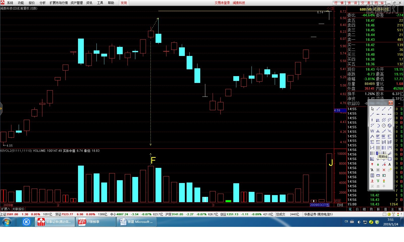404x242 pixels.
Task: Select the 笔 tab in quote panel
Action: point(350,209)
